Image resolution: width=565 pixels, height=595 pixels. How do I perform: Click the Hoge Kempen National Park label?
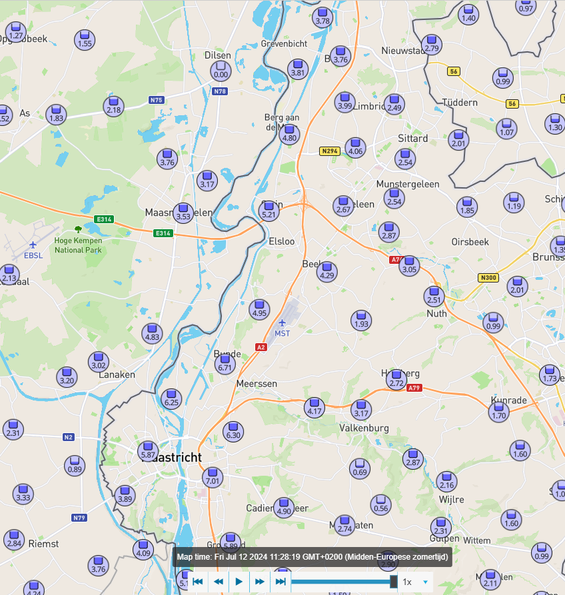point(78,245)
